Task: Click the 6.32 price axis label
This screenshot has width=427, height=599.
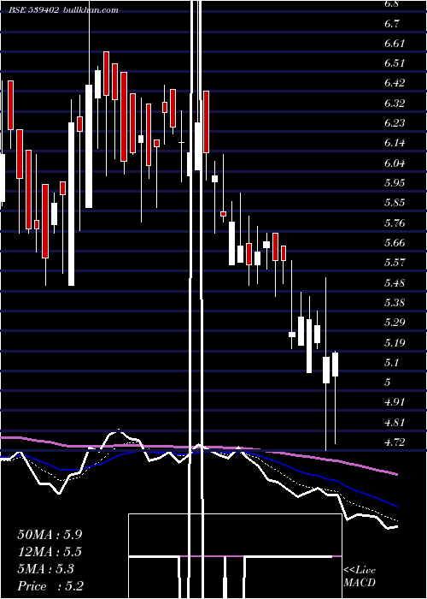Action: (x=395, y=104)
